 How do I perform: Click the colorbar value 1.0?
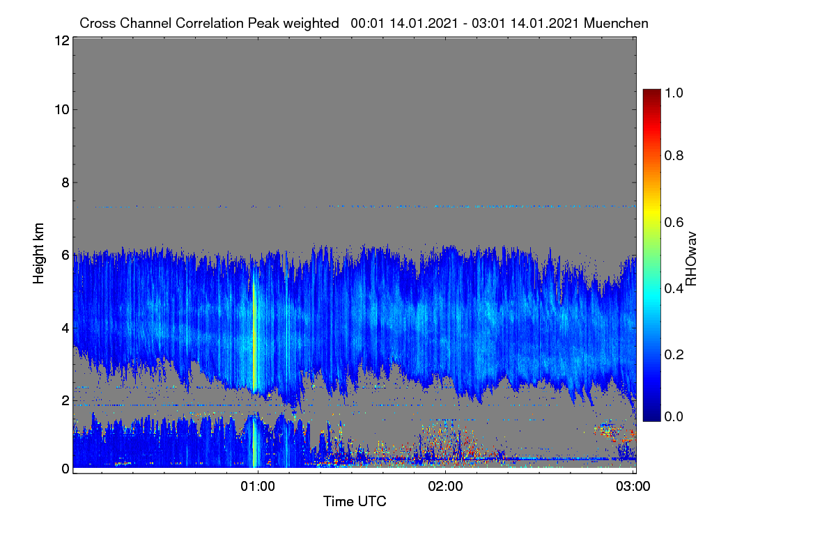674,92
